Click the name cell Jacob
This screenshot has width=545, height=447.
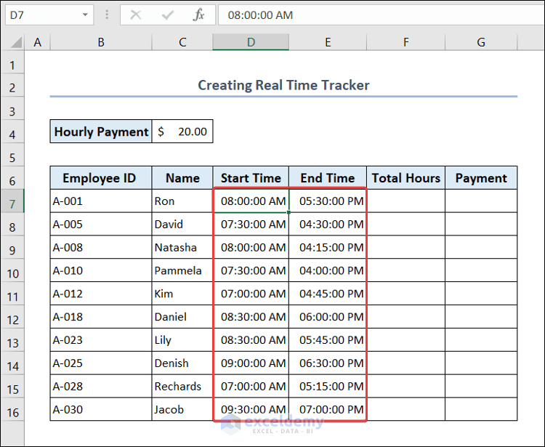[182, 409]
